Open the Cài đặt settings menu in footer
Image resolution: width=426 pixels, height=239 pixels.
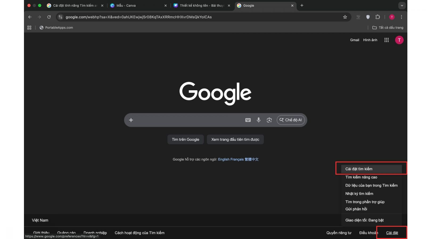pyautogui.click(x=392, y=233)
